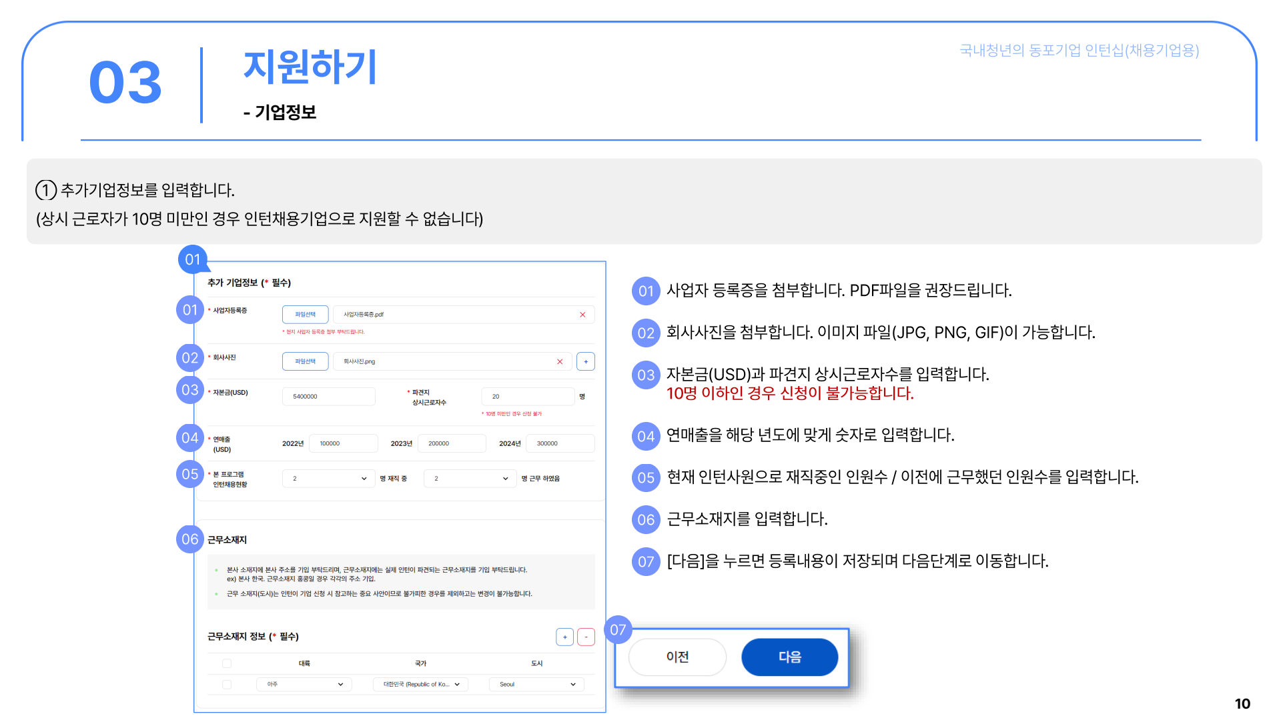Click the blue 다음 button

[x=789, y=657]
